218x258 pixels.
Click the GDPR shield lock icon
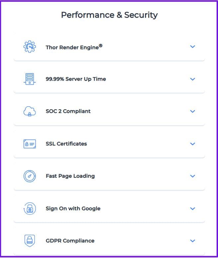30,241
